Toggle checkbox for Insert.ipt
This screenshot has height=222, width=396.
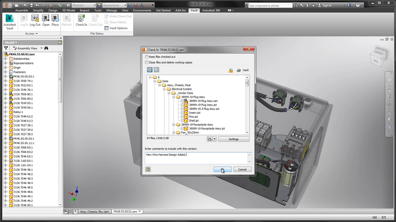[x=182, y=113]
